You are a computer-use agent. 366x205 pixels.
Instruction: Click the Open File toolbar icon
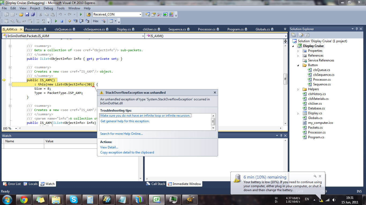21,14
